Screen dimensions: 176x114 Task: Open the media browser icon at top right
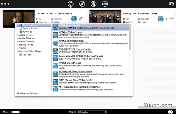coord(171,4)
